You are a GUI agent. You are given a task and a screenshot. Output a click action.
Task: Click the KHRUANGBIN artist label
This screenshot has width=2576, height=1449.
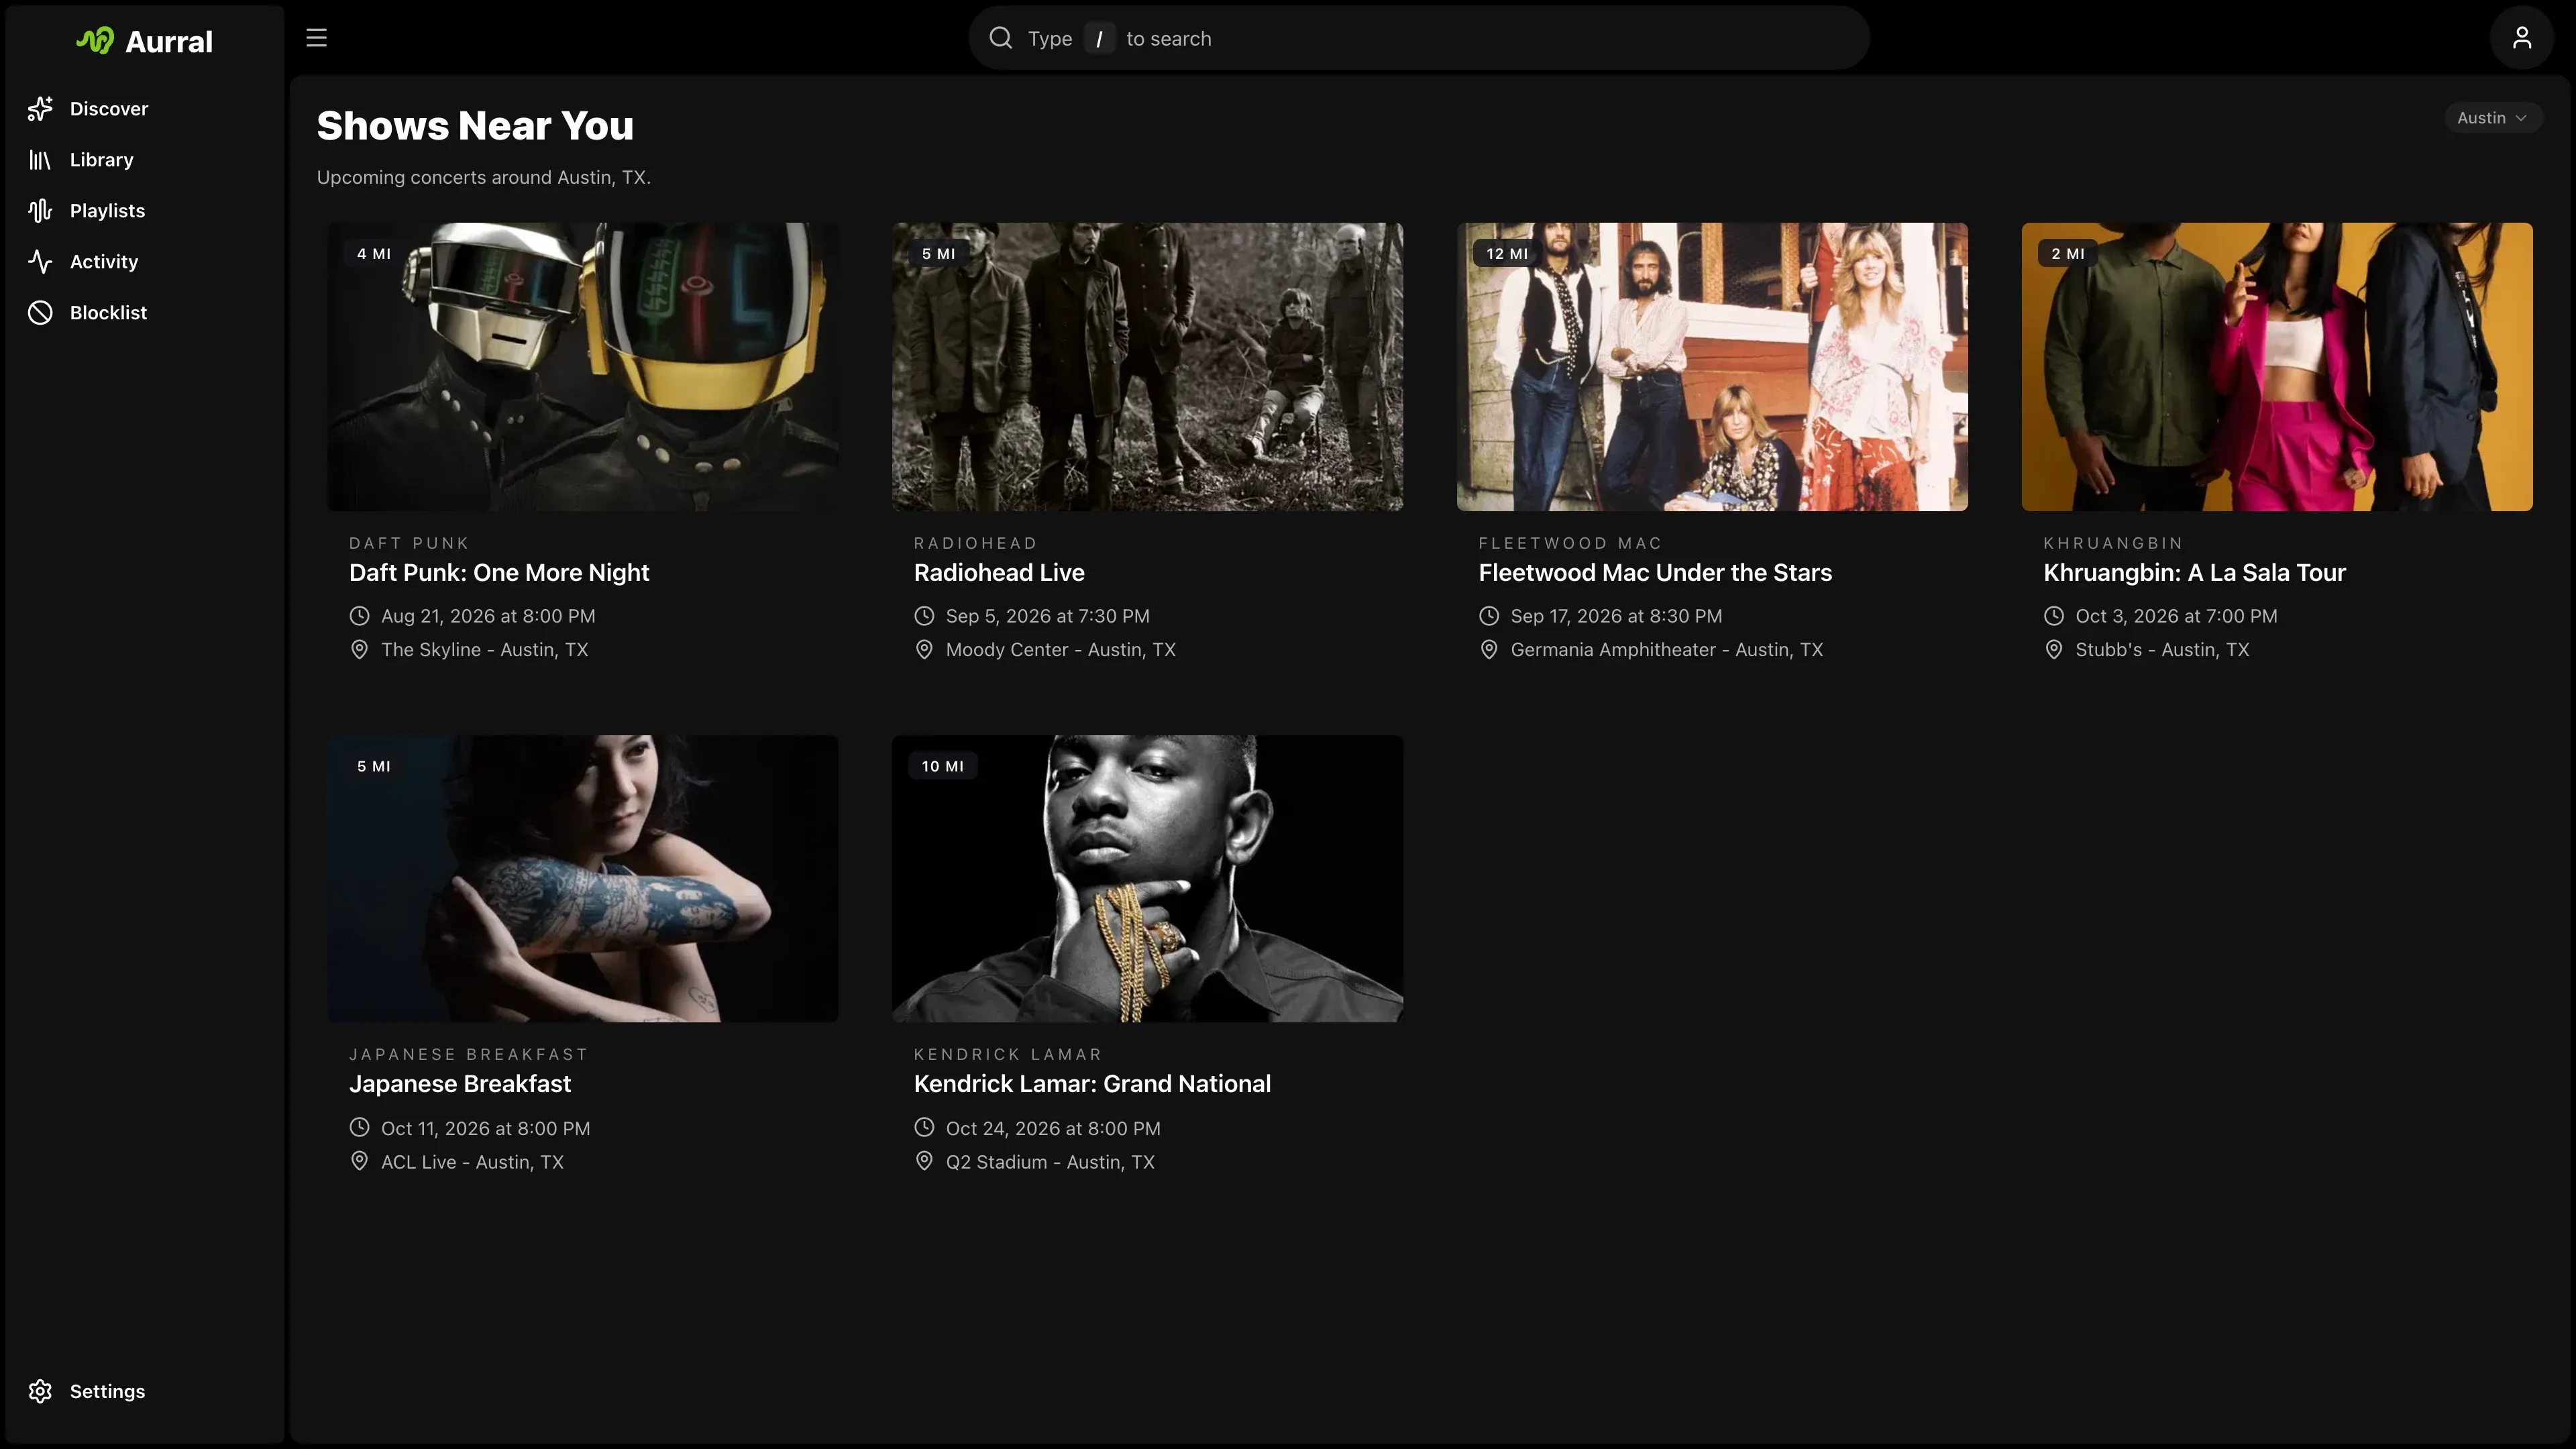[2113, 543]
